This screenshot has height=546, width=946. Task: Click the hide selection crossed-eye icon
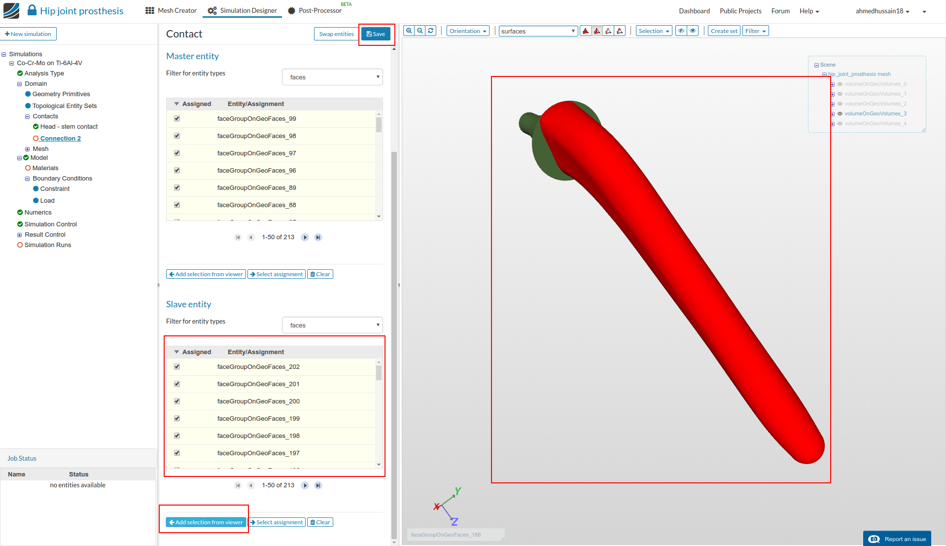point(681,31)
